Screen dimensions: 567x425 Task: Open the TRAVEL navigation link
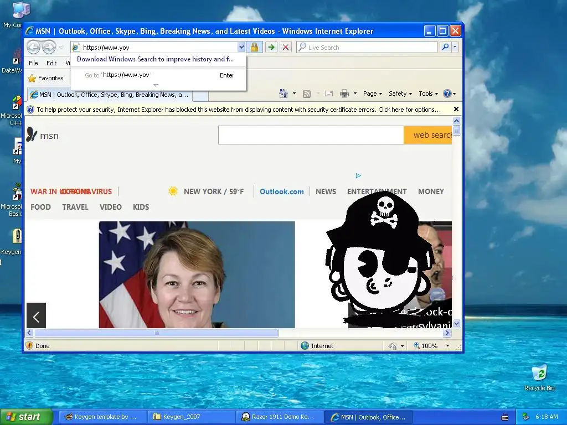75,207
